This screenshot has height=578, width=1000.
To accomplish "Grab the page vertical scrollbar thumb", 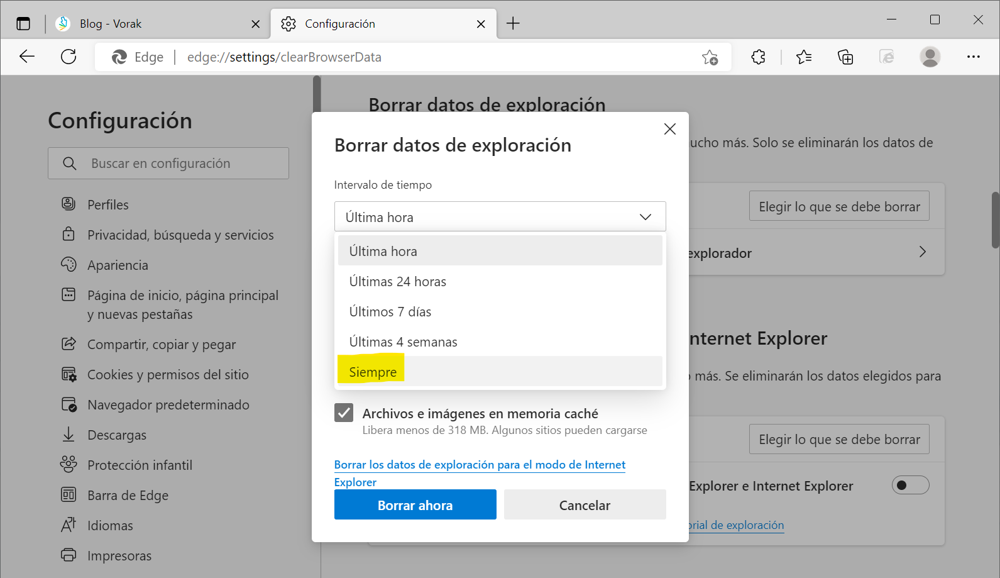I will [995, 220].
